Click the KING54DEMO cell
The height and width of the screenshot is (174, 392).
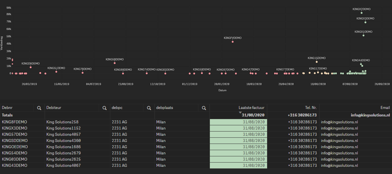click(22, 153)
